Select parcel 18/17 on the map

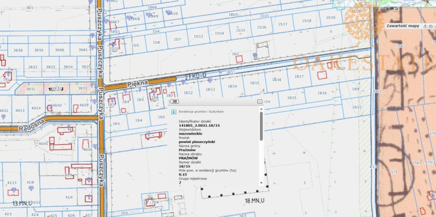tap(299, 76)
